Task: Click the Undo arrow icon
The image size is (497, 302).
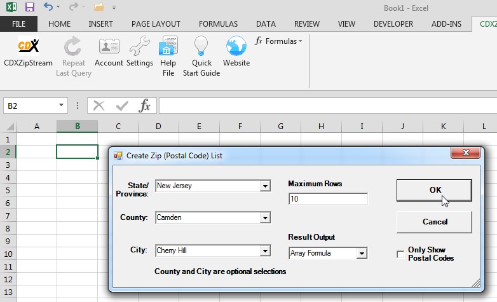Action: point(48,6)
